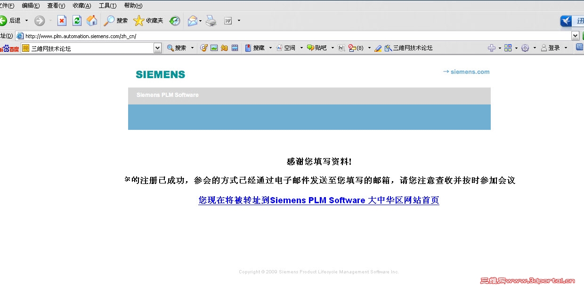This screenshot has width=584, height=287.
Task: Click the Baidu Zhidao 知 icon
Action: pos(224,48)
